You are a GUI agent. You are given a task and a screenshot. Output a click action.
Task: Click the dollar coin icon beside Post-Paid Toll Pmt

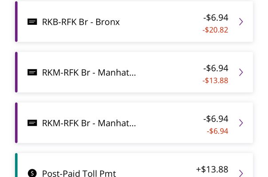(x=32, y=173)
